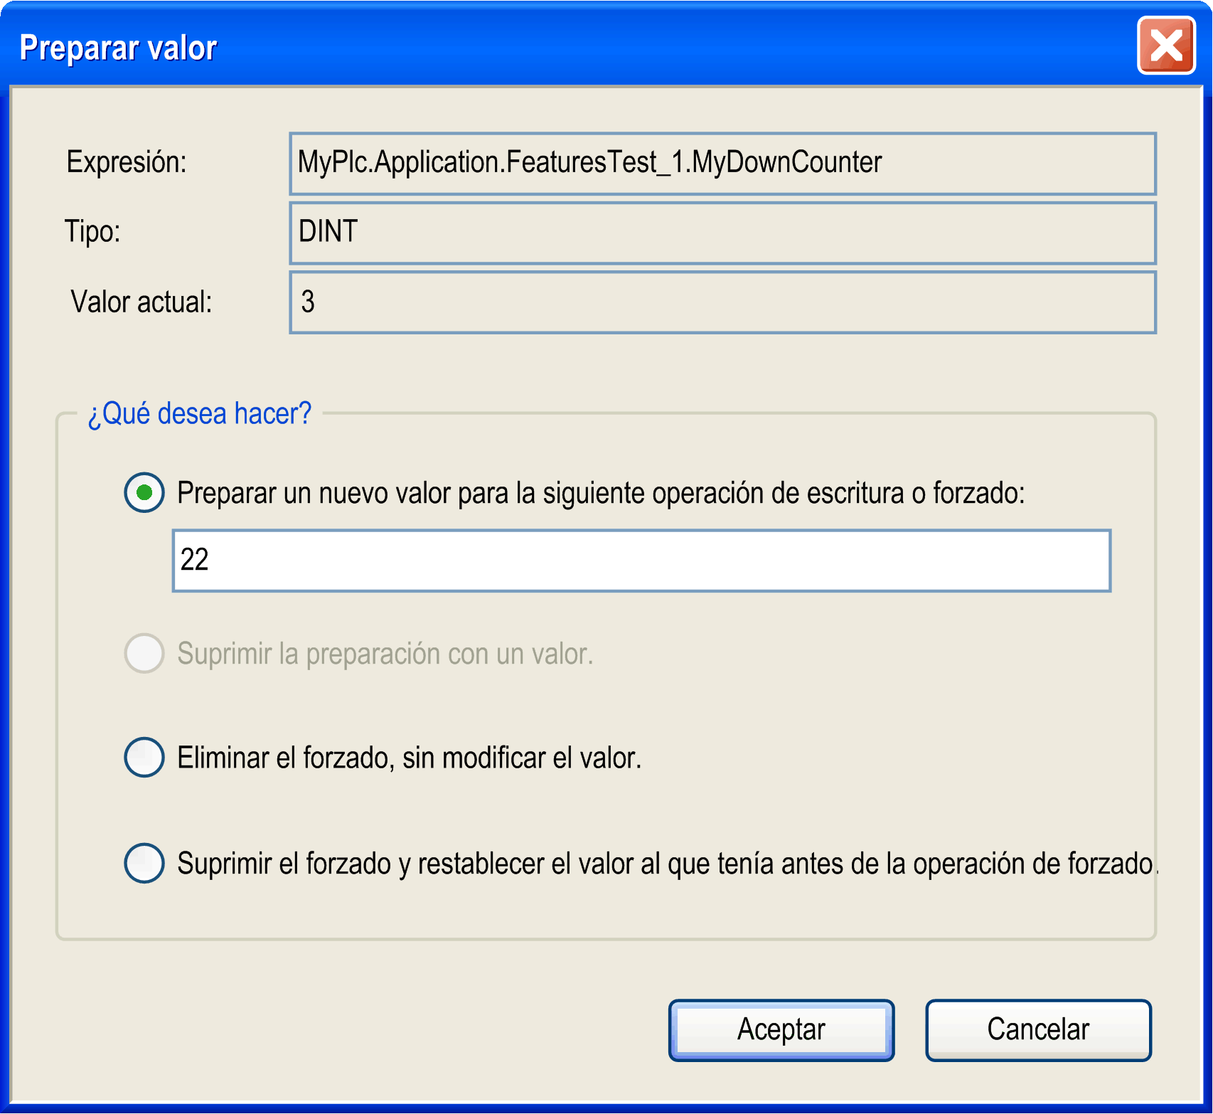Click the Tipo field showing DINT
The height and width of the screenshot is (1114, 1213).
click(x=722, y=233)
